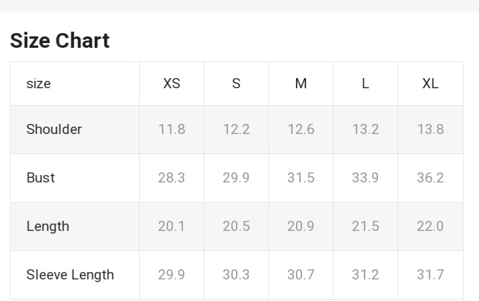Image resolution: width=479 pixels, height=301 pixels.
Task: Click the S shoulder value 12.2
Action: tap(236, 129)
